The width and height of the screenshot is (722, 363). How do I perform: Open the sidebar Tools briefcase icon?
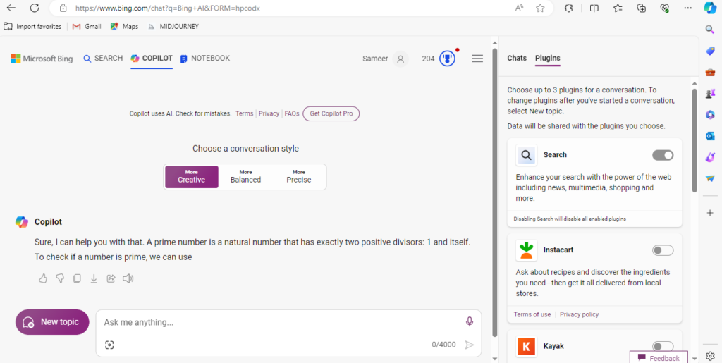pyautogui.click(x=710, y=72)
